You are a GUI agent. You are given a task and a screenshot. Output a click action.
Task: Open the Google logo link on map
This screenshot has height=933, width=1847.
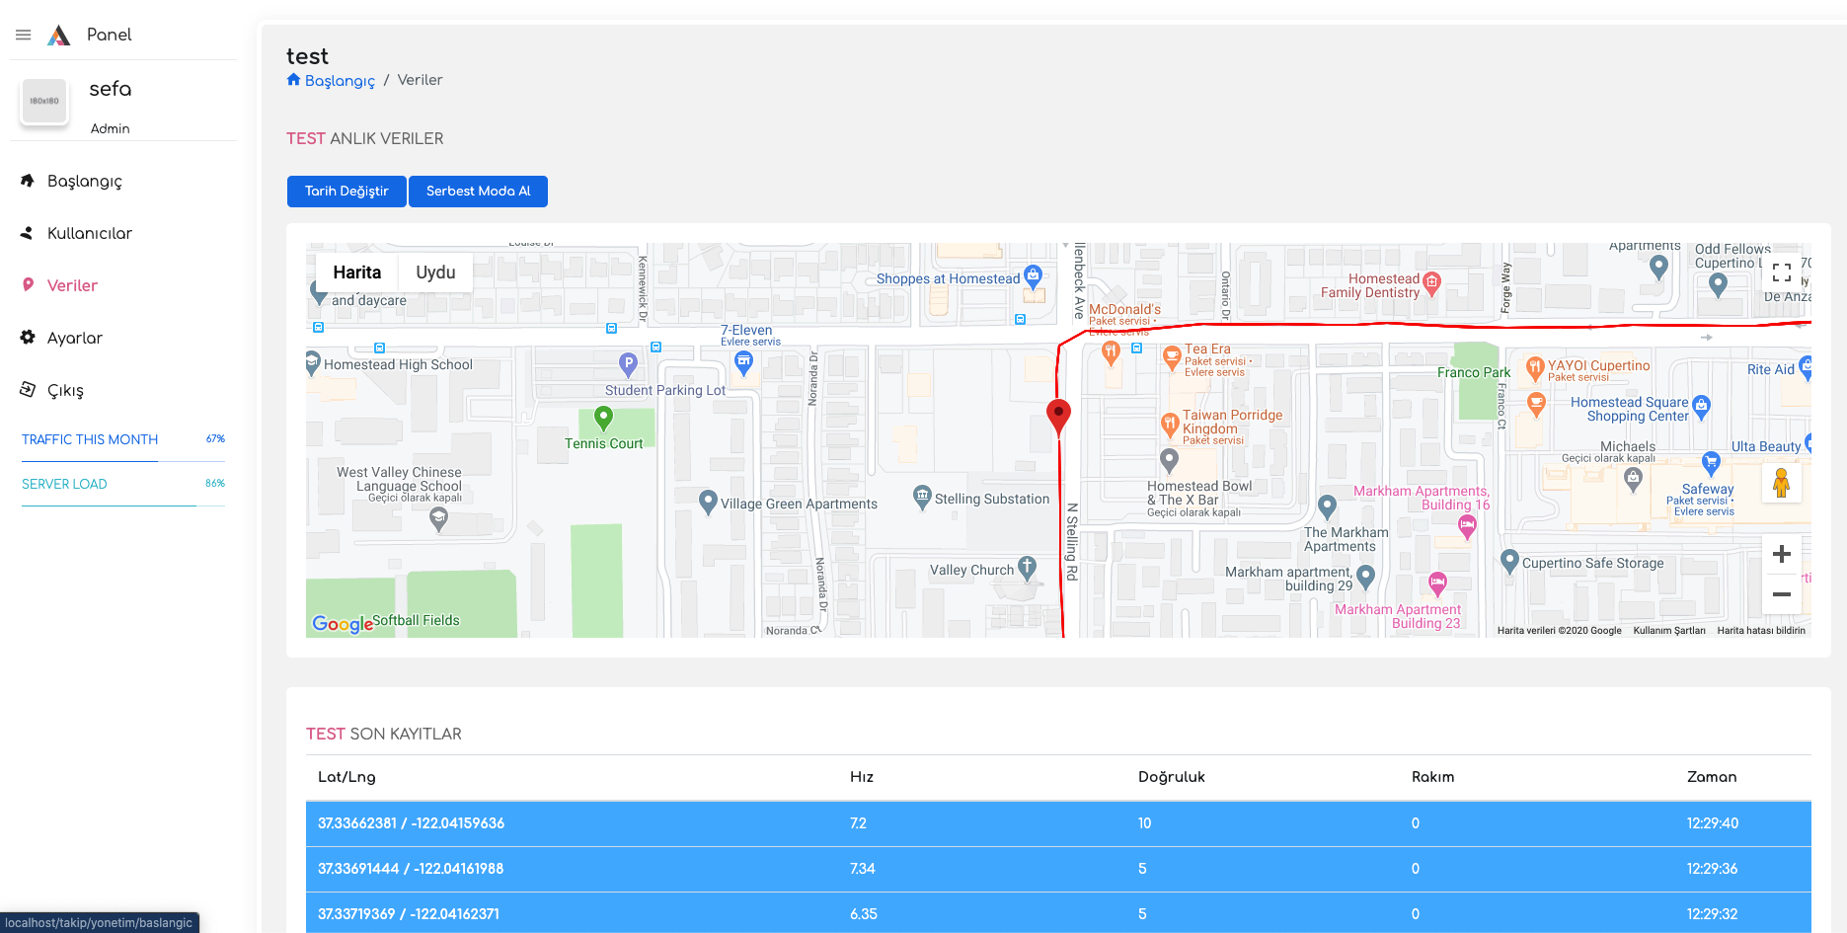[343, 624]
